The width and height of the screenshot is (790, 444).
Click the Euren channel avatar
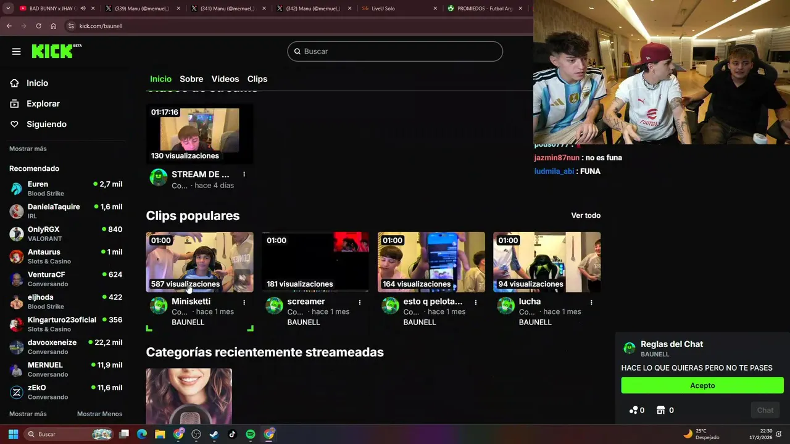tap(17, 189)
